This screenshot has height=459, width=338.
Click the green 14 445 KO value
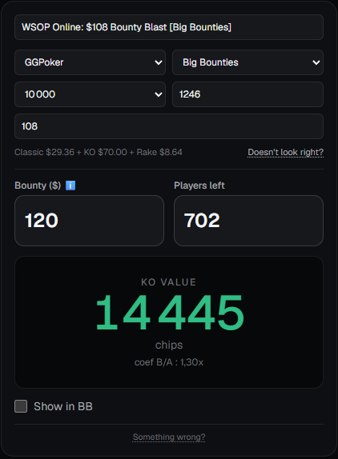pos(170,313)
